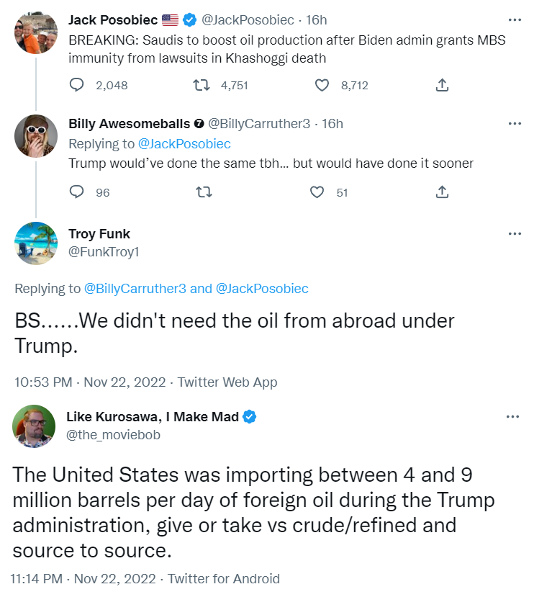The image size is (534, 597).
Task: Reply to Billy Awesomeballs' tweet
Action: coord(78,192)
